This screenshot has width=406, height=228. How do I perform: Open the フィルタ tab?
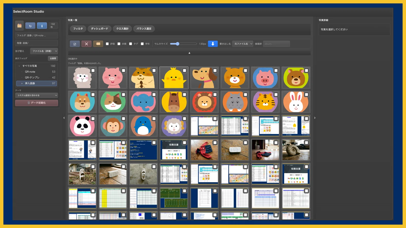78,29
